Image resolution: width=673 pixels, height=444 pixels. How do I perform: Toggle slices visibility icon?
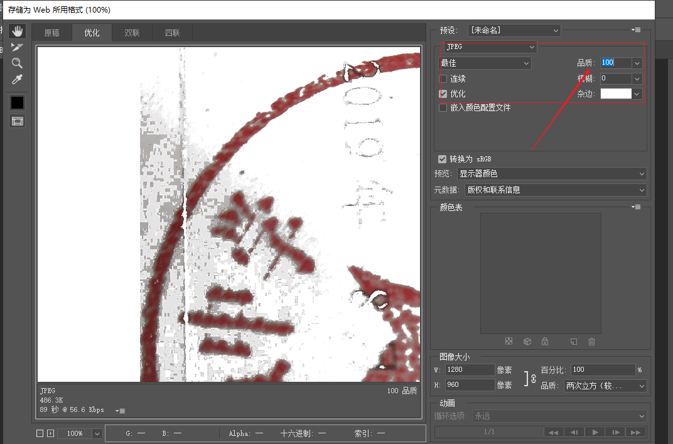(x=17, y=122)
